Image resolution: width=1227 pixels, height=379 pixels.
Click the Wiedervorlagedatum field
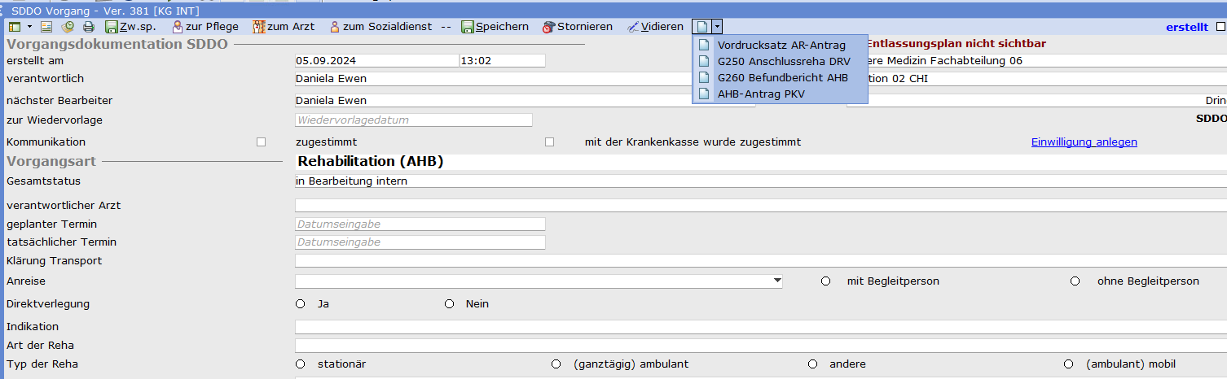coord(413,120)
